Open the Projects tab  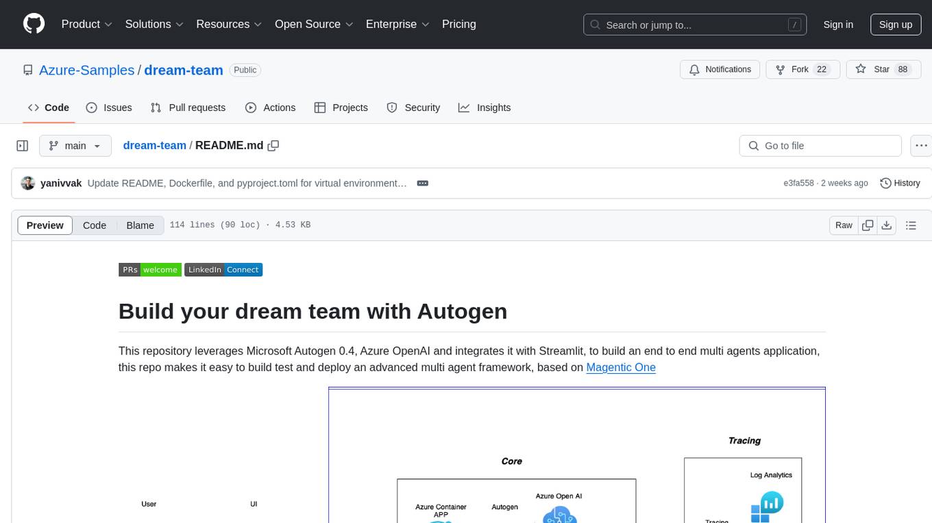[341, 107]
